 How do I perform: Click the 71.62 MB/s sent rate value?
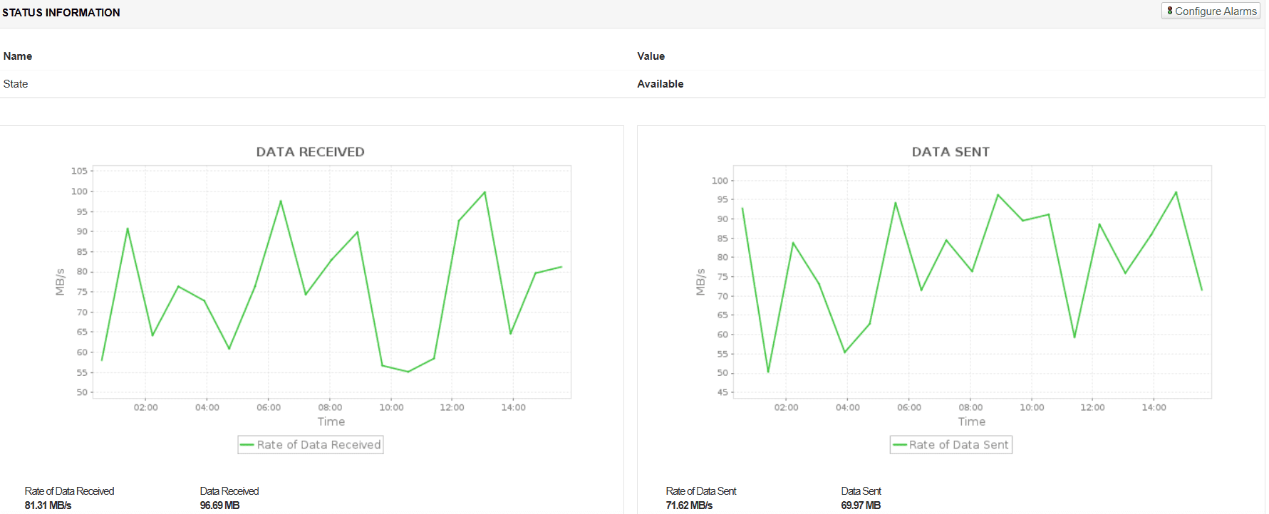pyautogui.click(x=689, y=505)
